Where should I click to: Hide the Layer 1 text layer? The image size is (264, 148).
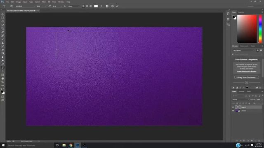233,107
